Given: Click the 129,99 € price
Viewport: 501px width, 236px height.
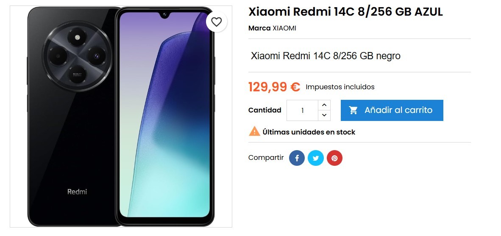Looking at the screenshot, I should click(x=275, y=86).
